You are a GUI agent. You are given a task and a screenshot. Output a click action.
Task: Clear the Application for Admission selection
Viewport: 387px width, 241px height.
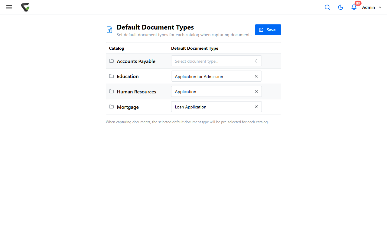tap(256, 77)
